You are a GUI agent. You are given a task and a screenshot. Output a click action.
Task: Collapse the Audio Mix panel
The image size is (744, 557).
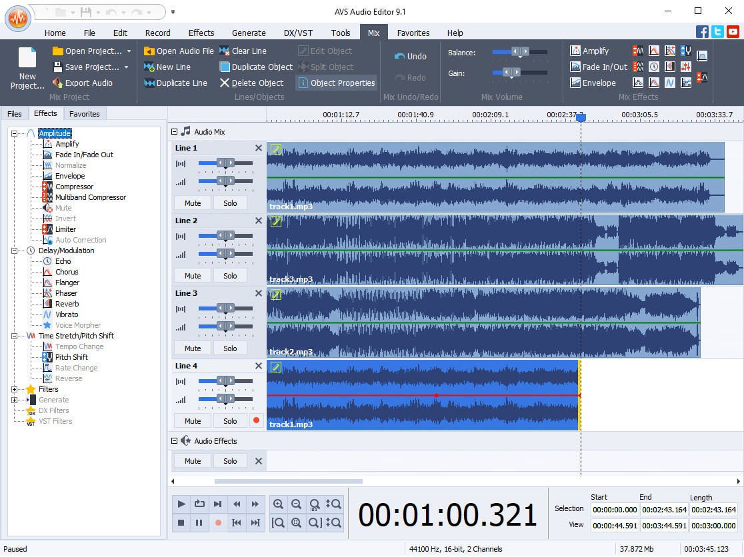[173, 131]
